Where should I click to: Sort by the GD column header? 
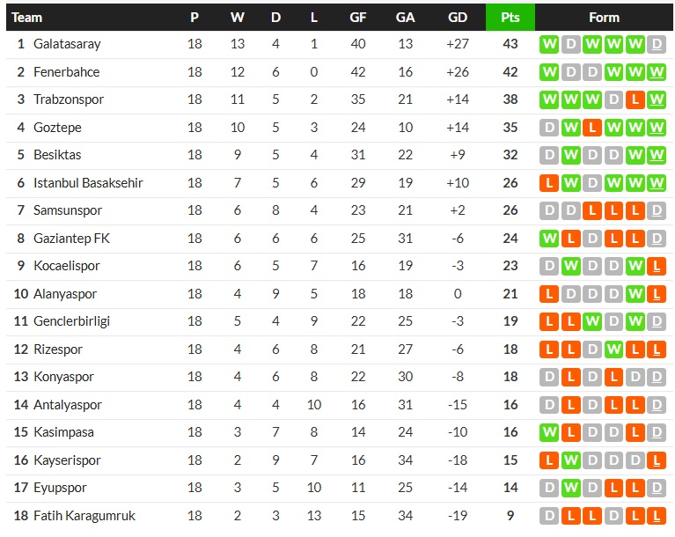click(x=458, y=18)
